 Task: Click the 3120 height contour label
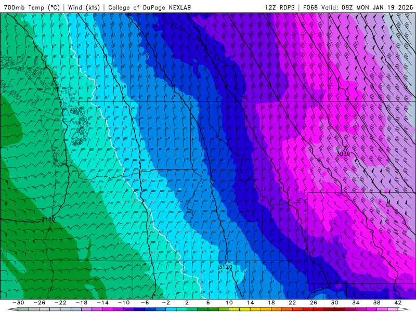pos(226,267)
